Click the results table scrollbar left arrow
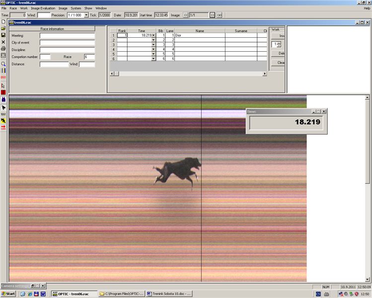The image size is (372, 298). (112, 74)
